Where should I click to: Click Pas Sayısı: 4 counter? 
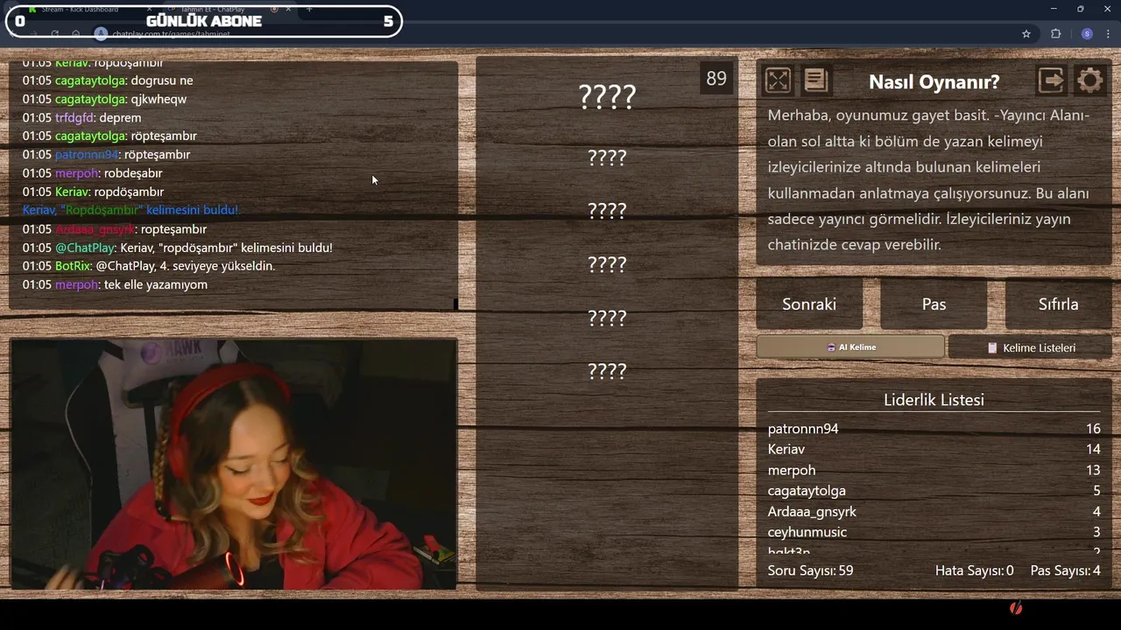pos(1065,570)
